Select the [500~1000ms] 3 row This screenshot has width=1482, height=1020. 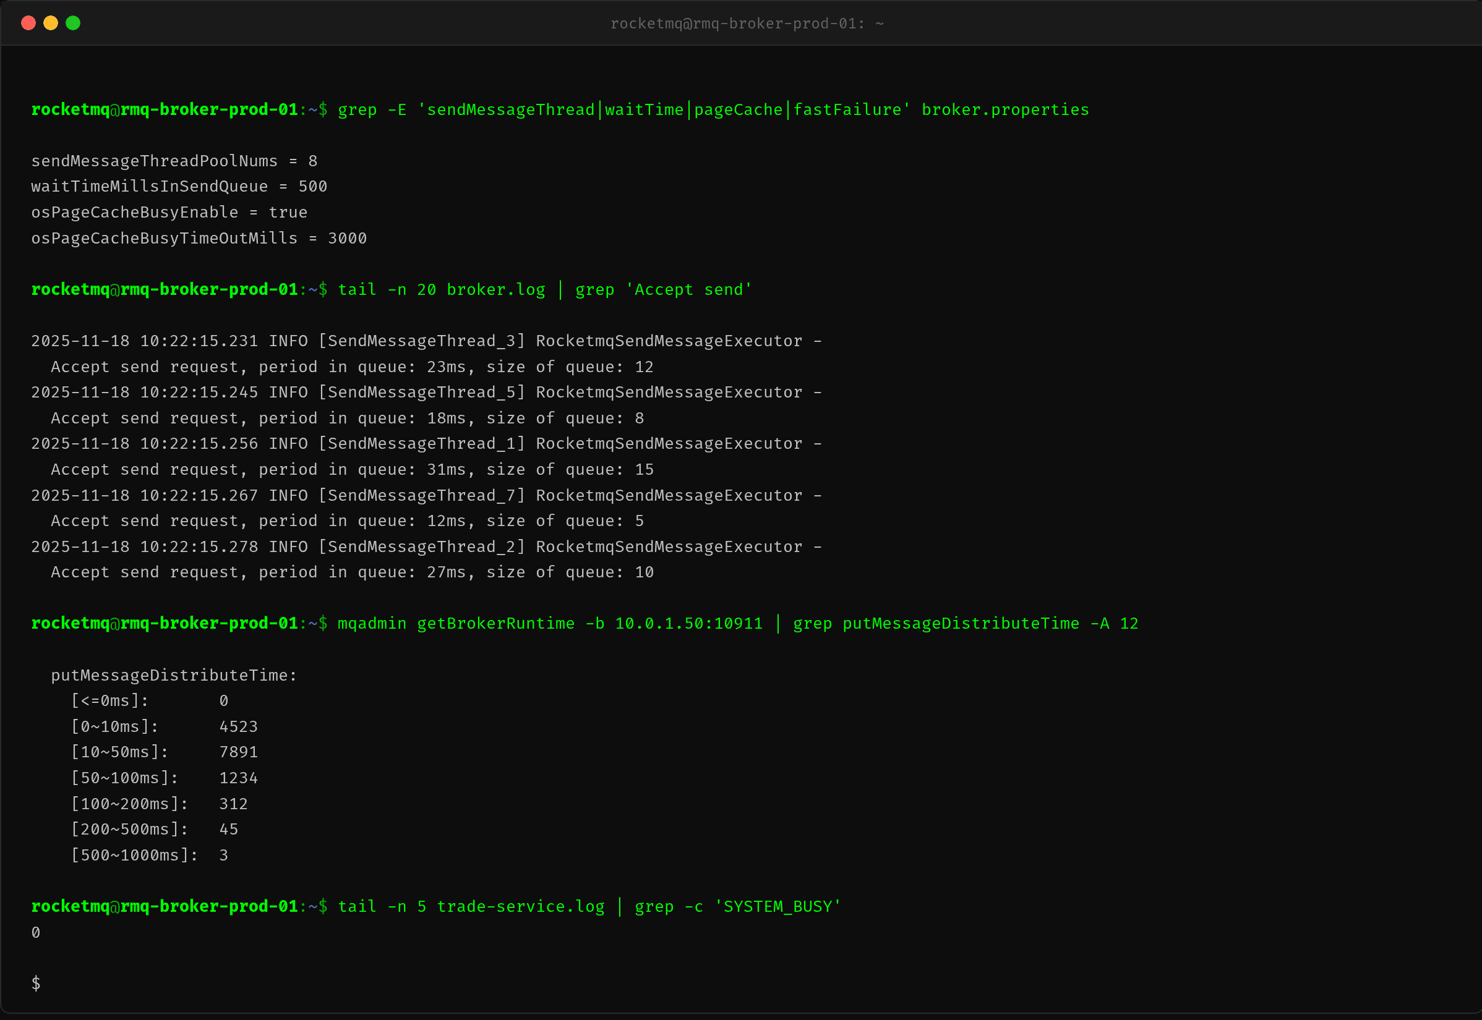pyautogui.click(x=150, y=855)
